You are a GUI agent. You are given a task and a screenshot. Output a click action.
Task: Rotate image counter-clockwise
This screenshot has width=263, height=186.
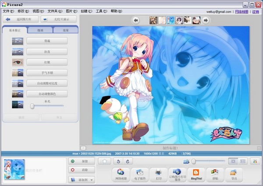pyautogui.click(x=117, y=161)
